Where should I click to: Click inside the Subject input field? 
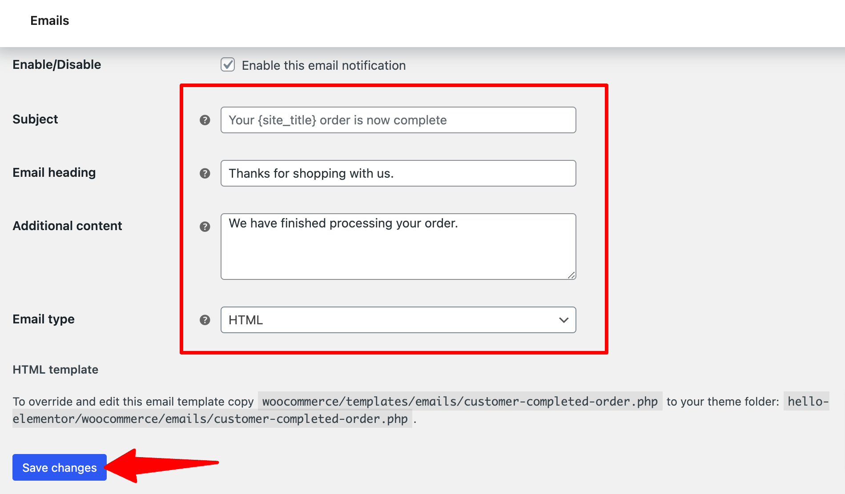point(398,120)
